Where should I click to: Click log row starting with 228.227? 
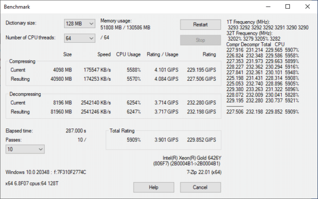[x=263, y=67]
